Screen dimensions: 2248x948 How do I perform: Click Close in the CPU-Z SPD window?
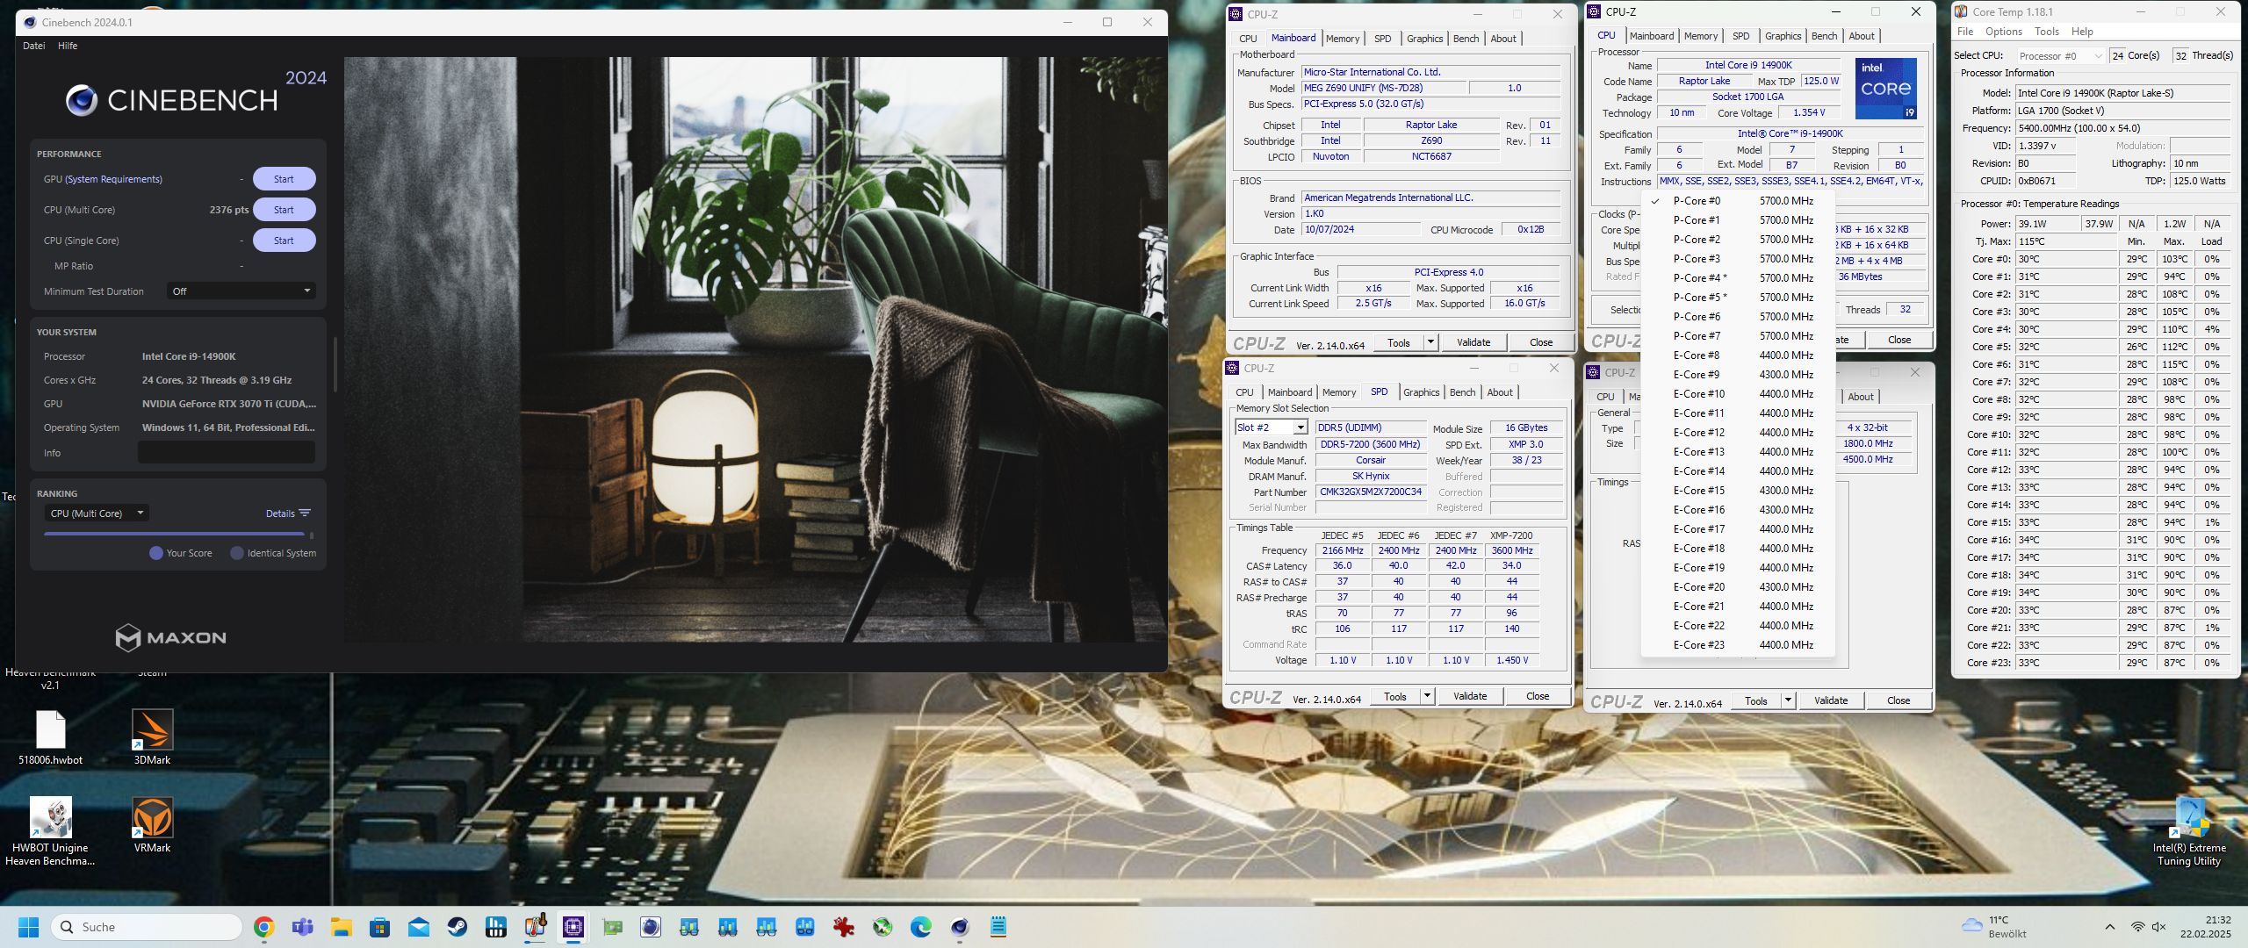pyautogui.click(x=1538, y=696)
